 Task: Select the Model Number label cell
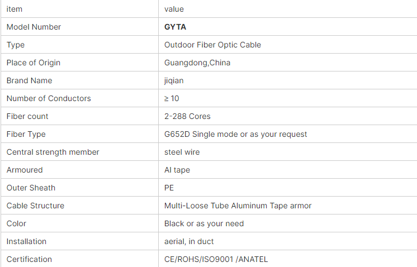click(79, 27)
